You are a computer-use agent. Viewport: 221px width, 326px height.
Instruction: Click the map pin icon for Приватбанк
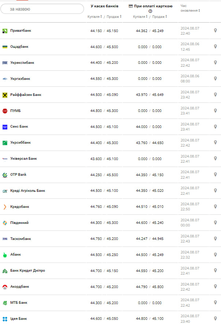pos(215,31)
